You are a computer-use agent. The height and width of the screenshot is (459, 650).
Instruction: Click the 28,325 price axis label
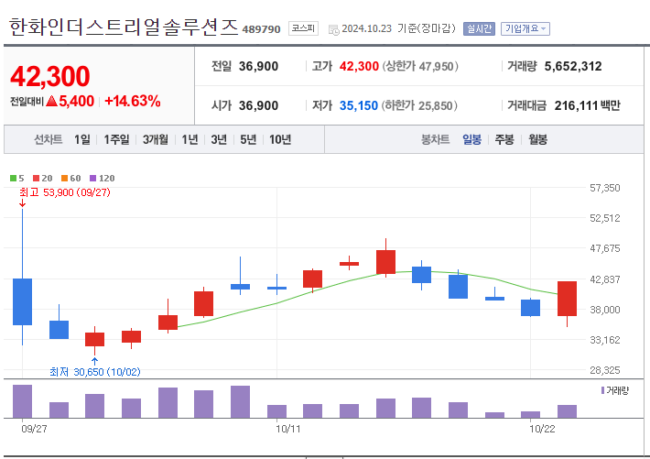click(605, 370)
